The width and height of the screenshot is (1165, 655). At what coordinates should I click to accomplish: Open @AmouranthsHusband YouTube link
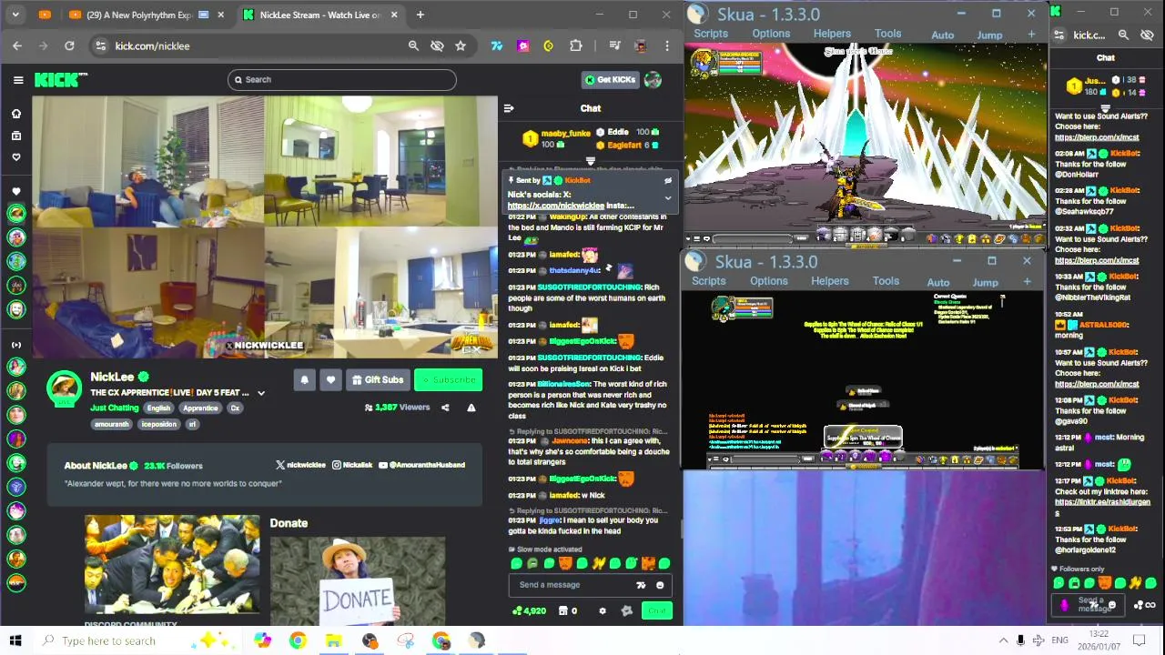pos(421,465)
